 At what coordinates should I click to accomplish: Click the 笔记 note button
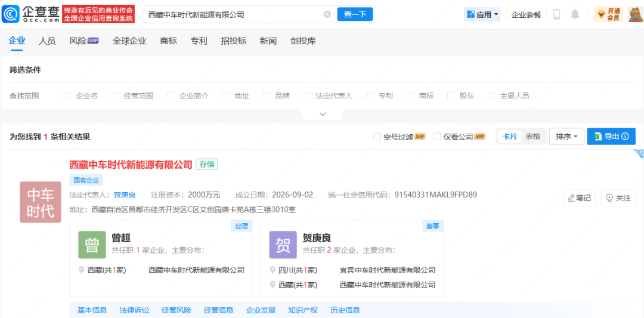click(579, 198)
